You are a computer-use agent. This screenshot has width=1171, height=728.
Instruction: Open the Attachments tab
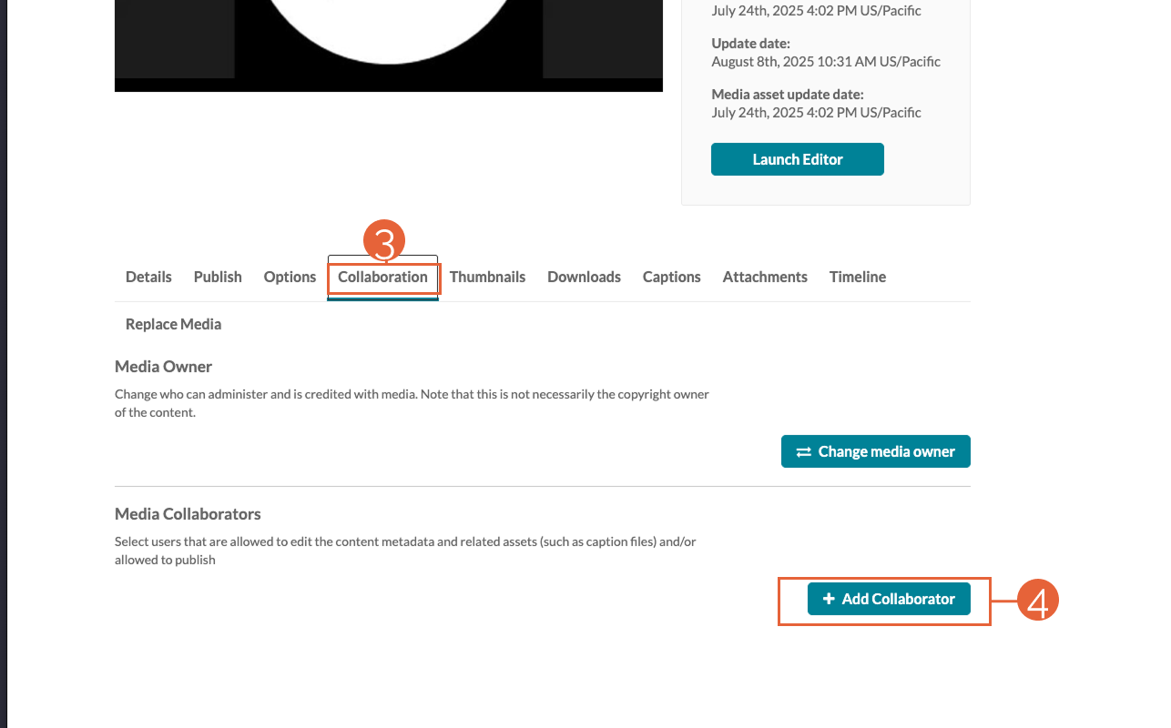[765, 277]
